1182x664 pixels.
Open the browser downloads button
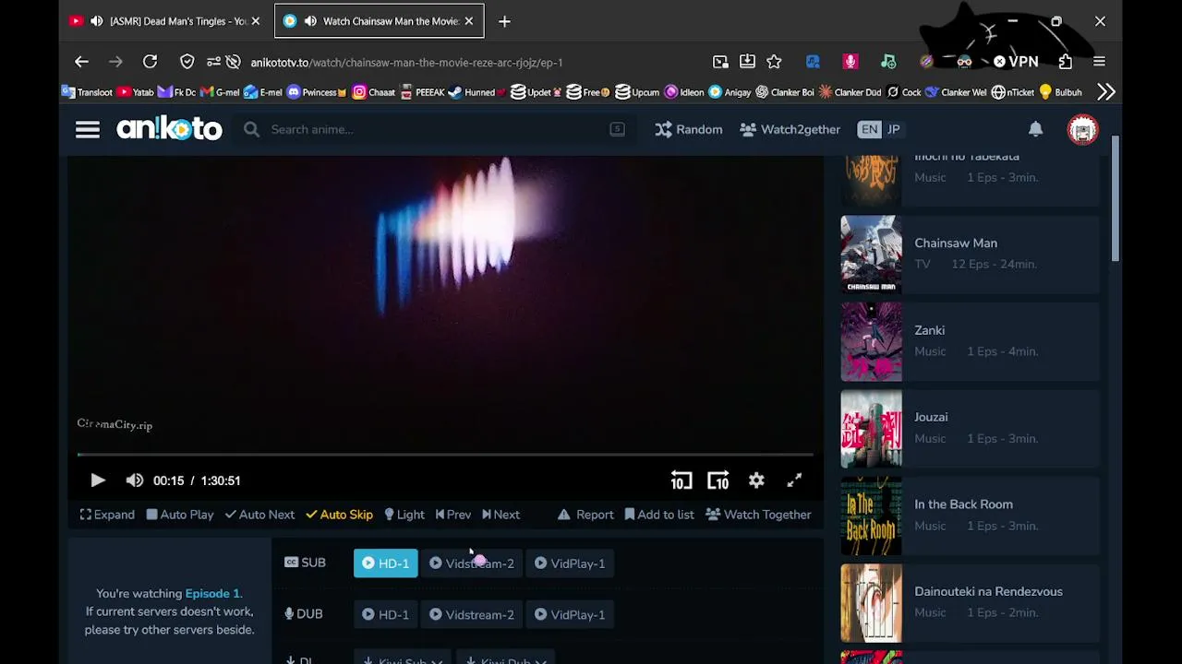tap(747, 62)
